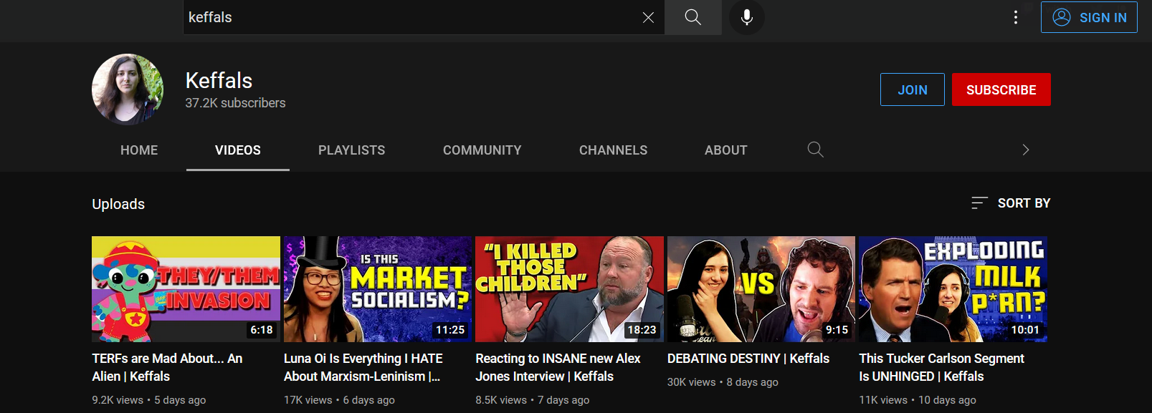Clear the search box text

(x=648, y=18)
